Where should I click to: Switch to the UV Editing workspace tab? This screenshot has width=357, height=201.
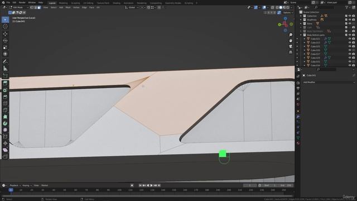pyautogui.click(x=88, y=3)
